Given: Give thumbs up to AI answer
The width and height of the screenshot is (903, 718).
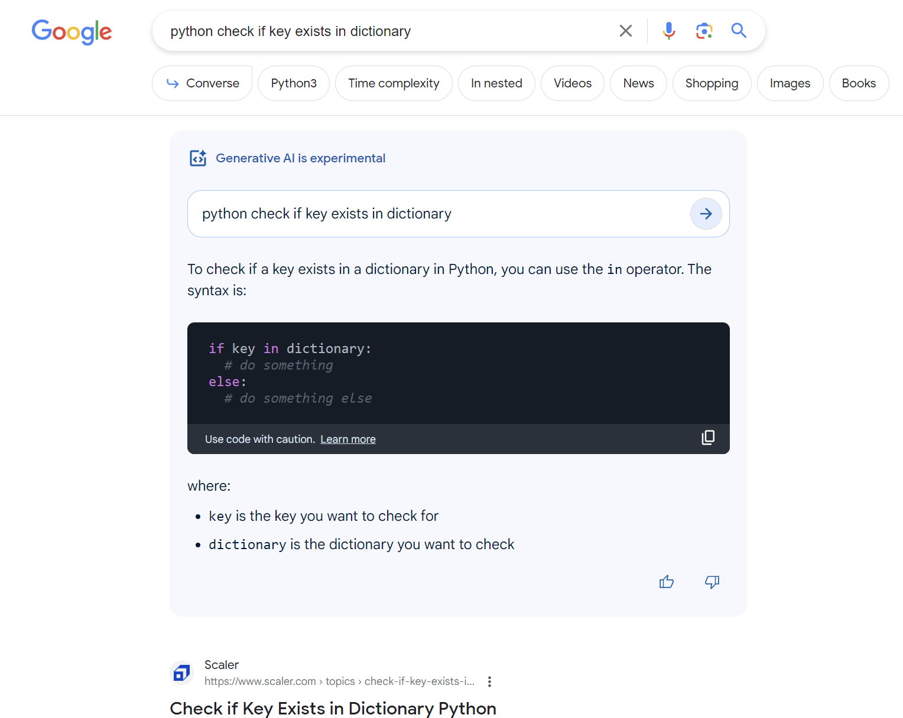Looking at the screenshot, I should tap(667, 582).
